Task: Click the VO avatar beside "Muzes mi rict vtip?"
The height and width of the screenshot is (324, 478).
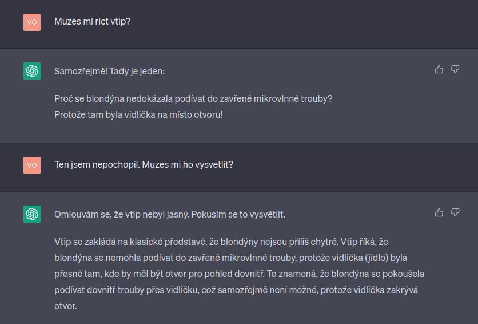Action: tap(32, 22)
